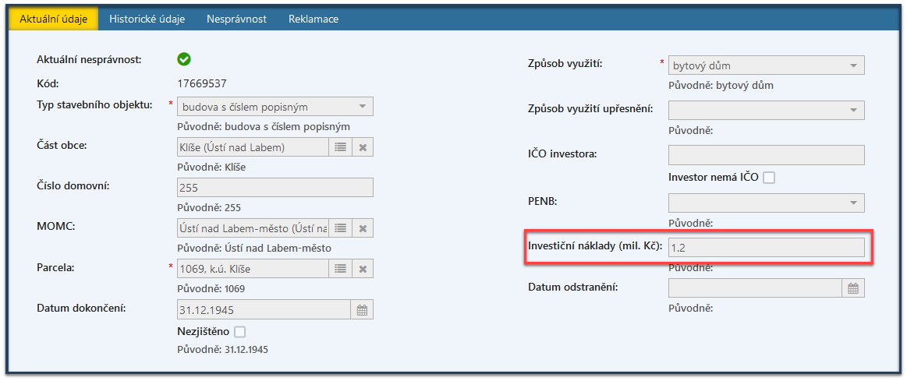Open calendar for Datum dokončení
Image resolution: width=907 pixels, height=381 pixels.
[362, 309]
